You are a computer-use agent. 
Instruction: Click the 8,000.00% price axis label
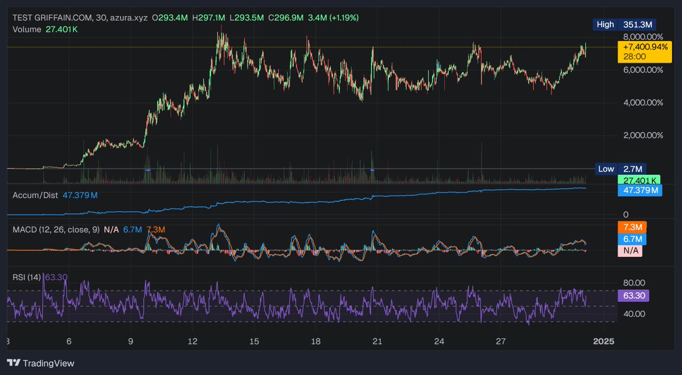(643, 36)
